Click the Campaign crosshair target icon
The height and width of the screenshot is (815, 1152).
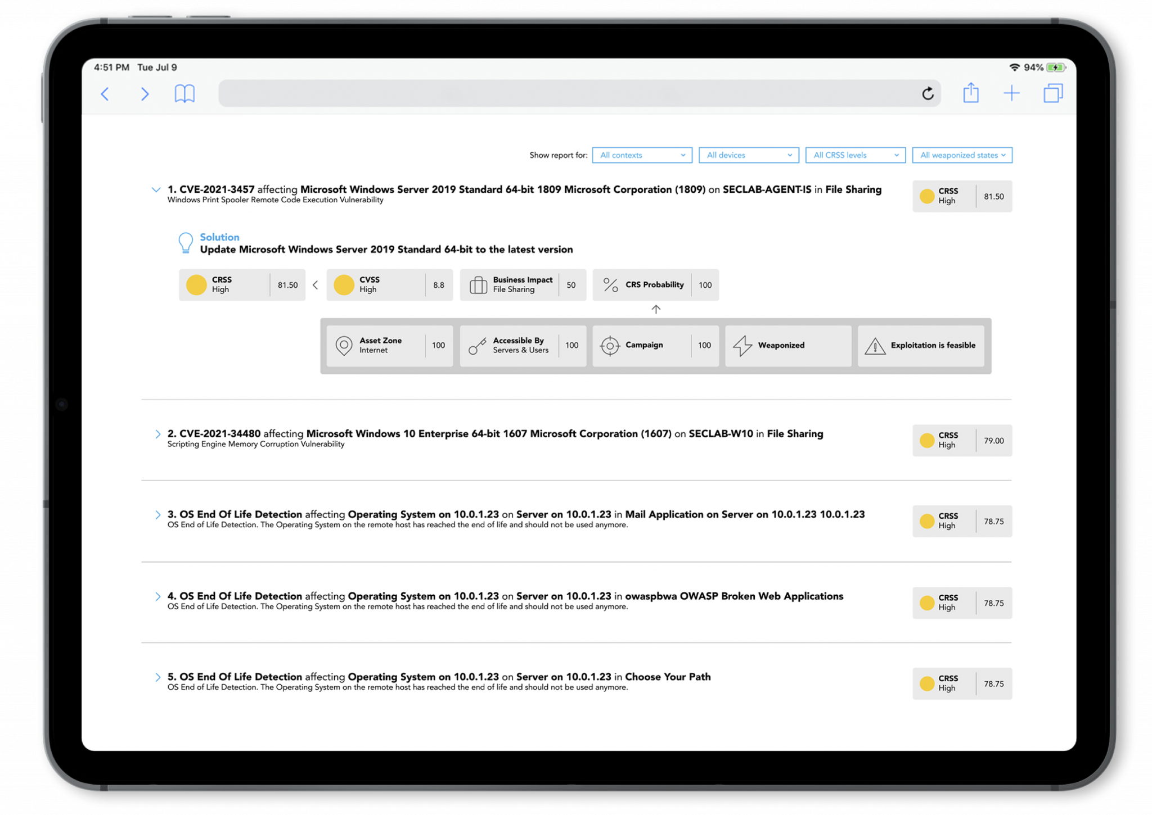(x=610, y=346)
